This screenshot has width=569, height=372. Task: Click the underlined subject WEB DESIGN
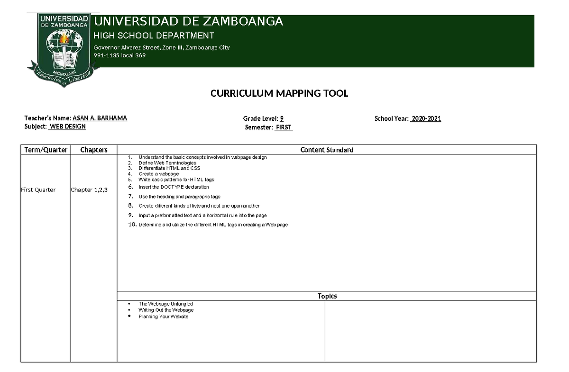pyautogui.click(x=68, y=127)
